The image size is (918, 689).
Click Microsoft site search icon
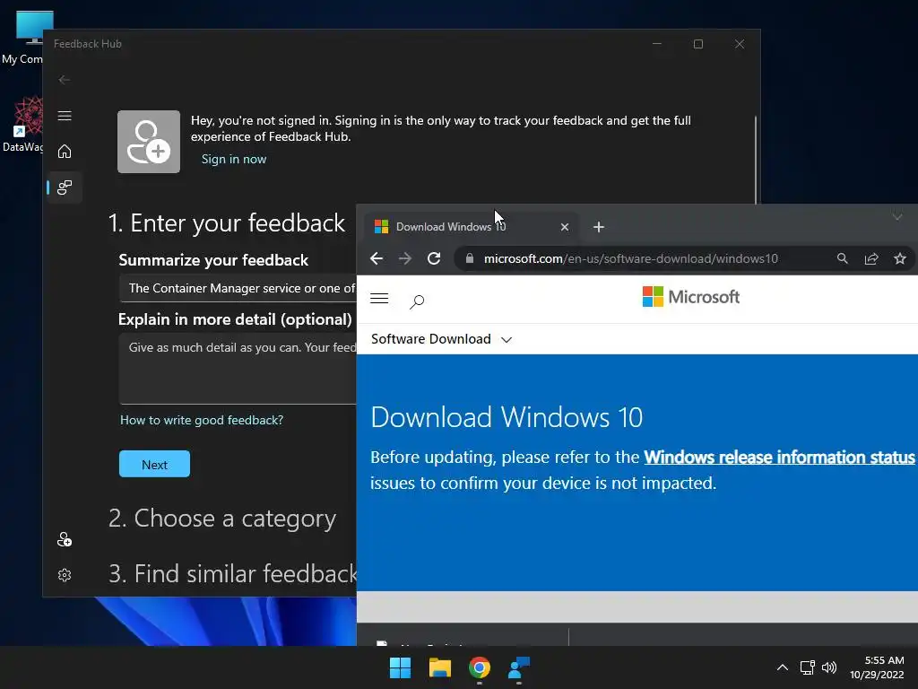(x=417, y=301)
